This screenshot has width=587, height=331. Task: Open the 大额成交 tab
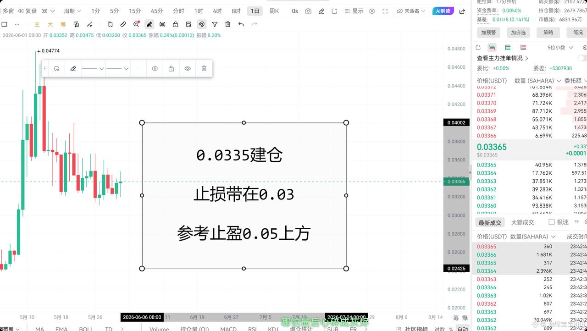522,222
